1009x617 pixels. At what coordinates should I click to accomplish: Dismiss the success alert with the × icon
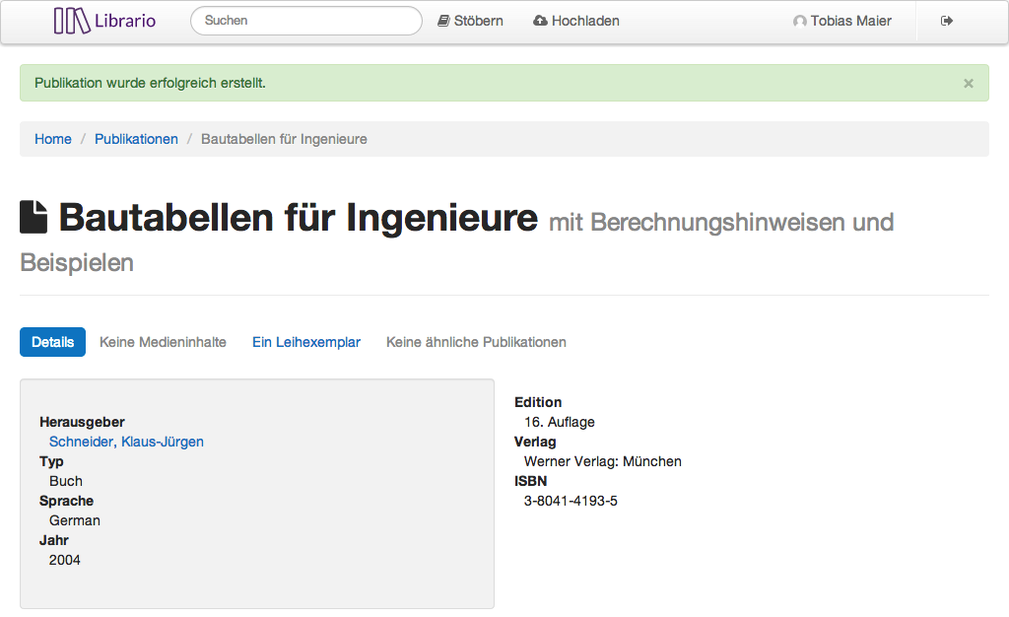(968, 83)
